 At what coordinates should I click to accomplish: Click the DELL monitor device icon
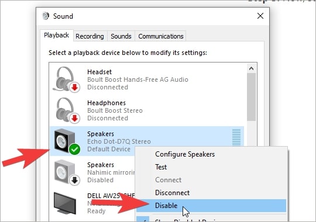click(65, 203)
